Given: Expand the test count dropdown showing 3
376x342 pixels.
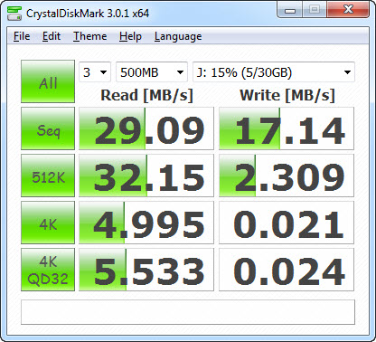Looking at the screenshot, I should (95, 72).
